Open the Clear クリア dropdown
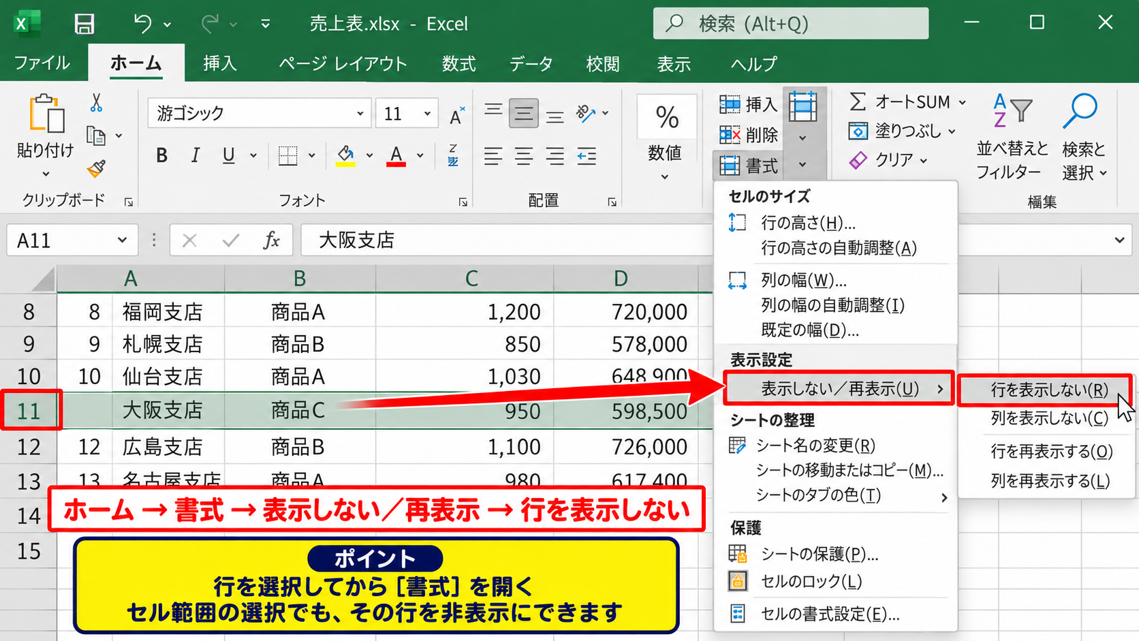Image resolution: width=1139 pixels, height=641 pixels. (924, 160)
